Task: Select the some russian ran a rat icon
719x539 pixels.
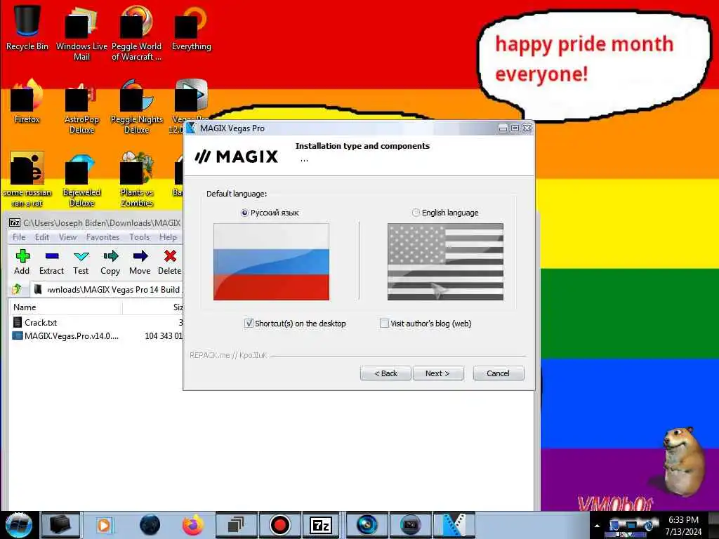Action: [27, 180]
